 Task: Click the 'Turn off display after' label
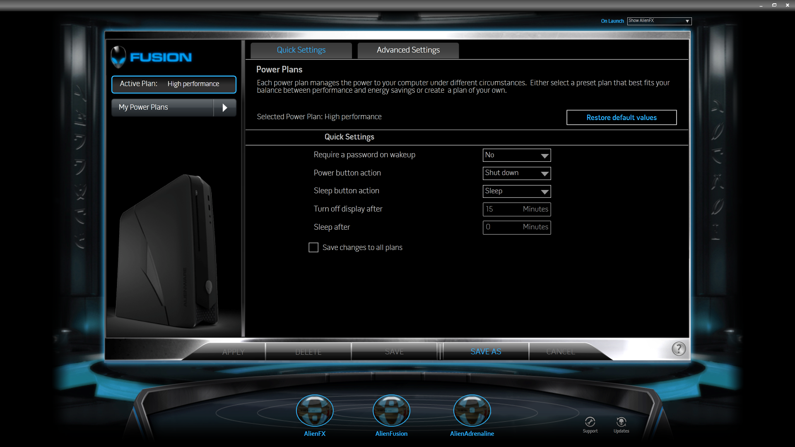pos(348,209)
